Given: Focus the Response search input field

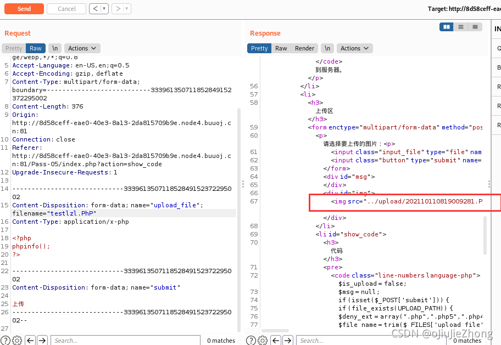Looking at the screenshot, I should (371, 341).
